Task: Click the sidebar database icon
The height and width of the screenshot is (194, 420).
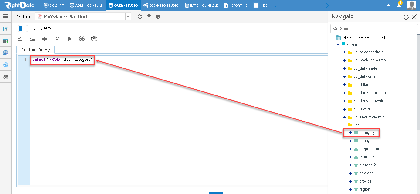Action: click(6, 53)
